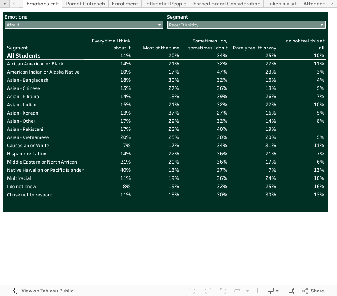Open the Segment dropdown showing Race/Ethnicity
The height and width of the screenshot is (296, 337).
(x=246, y=25)
